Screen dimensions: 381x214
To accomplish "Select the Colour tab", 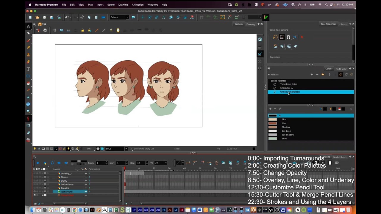I will (x=329, y=69).
